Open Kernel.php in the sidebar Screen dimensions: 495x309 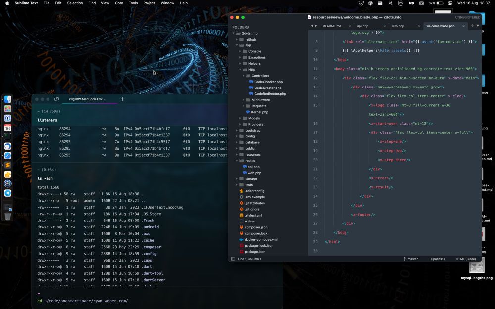point(259,112)
